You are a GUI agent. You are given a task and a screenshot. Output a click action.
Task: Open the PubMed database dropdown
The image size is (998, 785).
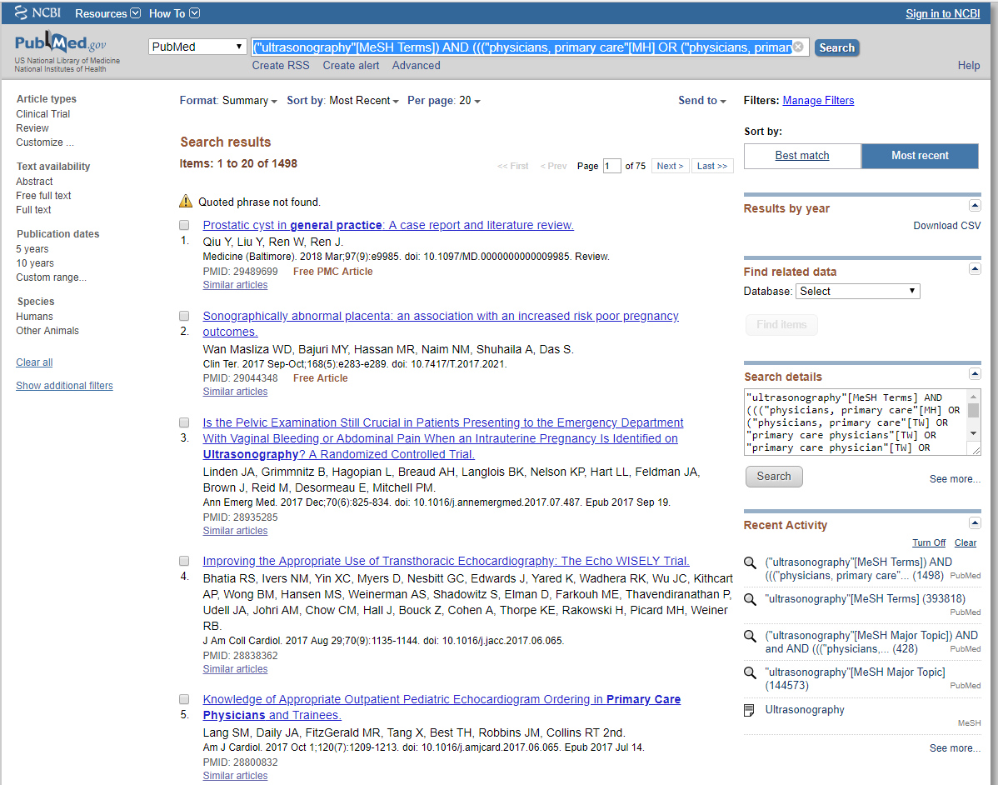(198, 47)
